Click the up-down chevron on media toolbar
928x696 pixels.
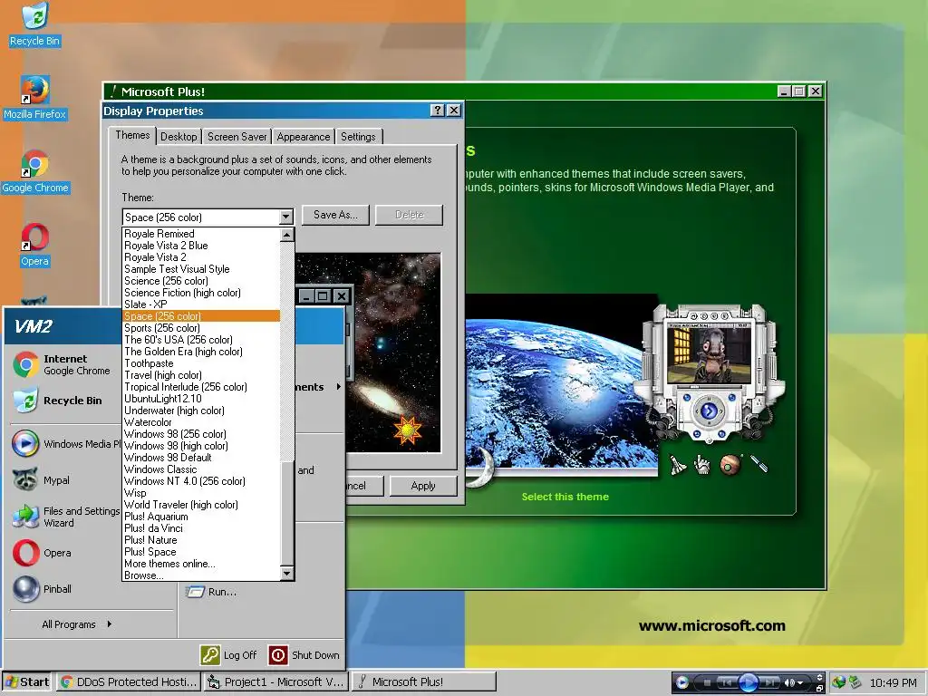(819, 678)
